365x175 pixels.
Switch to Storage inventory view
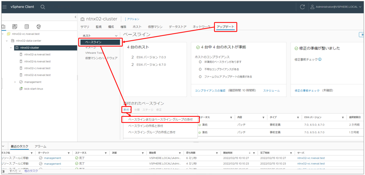(27, 27)
